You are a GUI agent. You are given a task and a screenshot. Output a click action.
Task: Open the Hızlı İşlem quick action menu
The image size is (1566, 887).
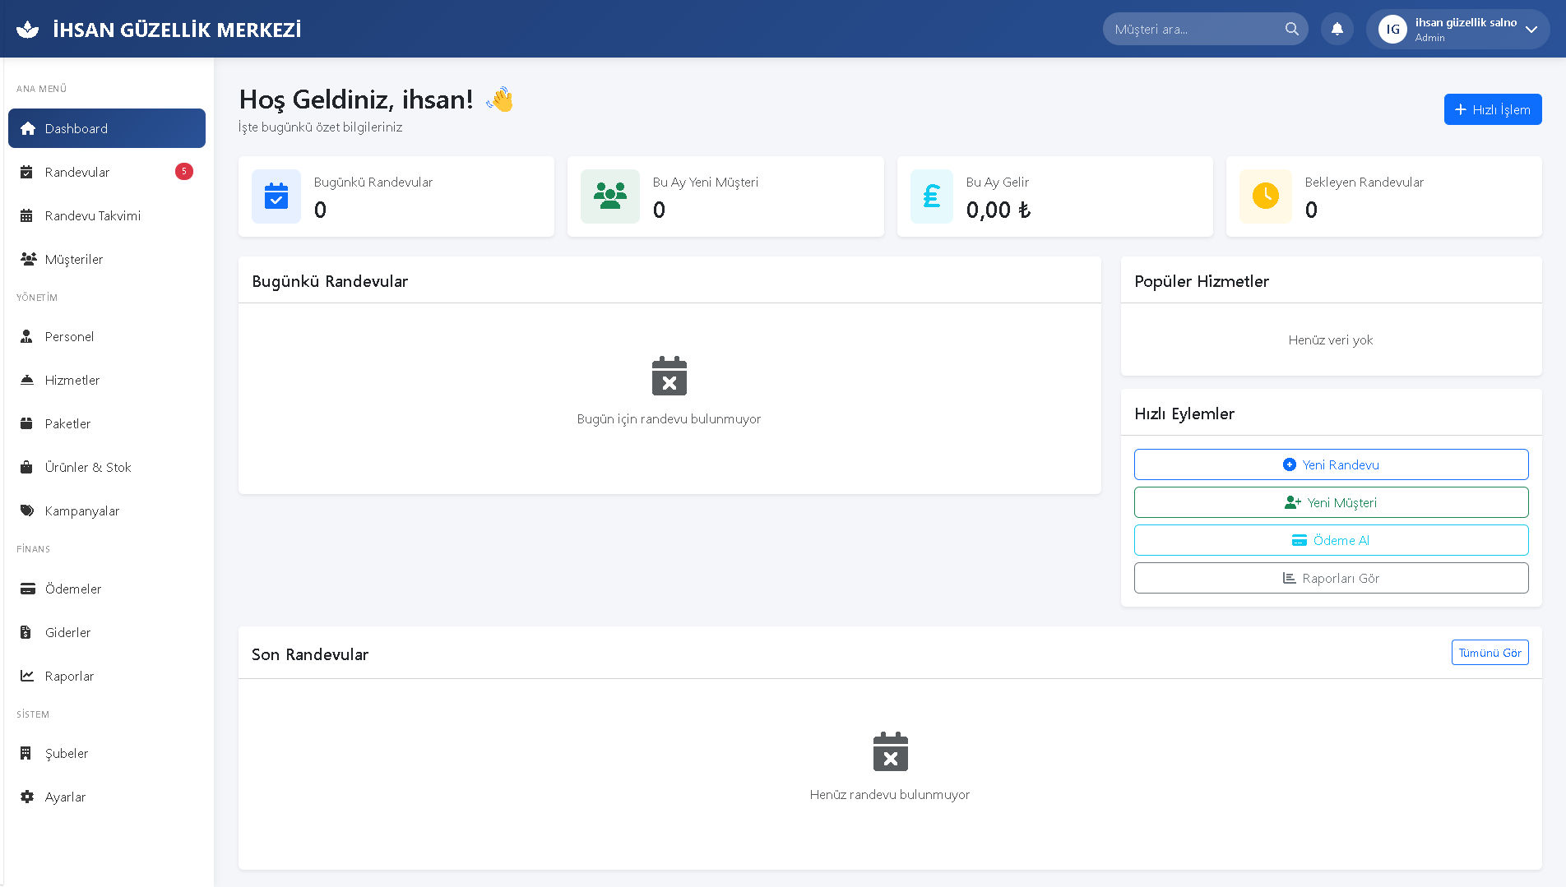click(1492, 109)
